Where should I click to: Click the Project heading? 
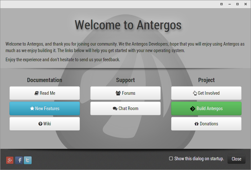206,80
